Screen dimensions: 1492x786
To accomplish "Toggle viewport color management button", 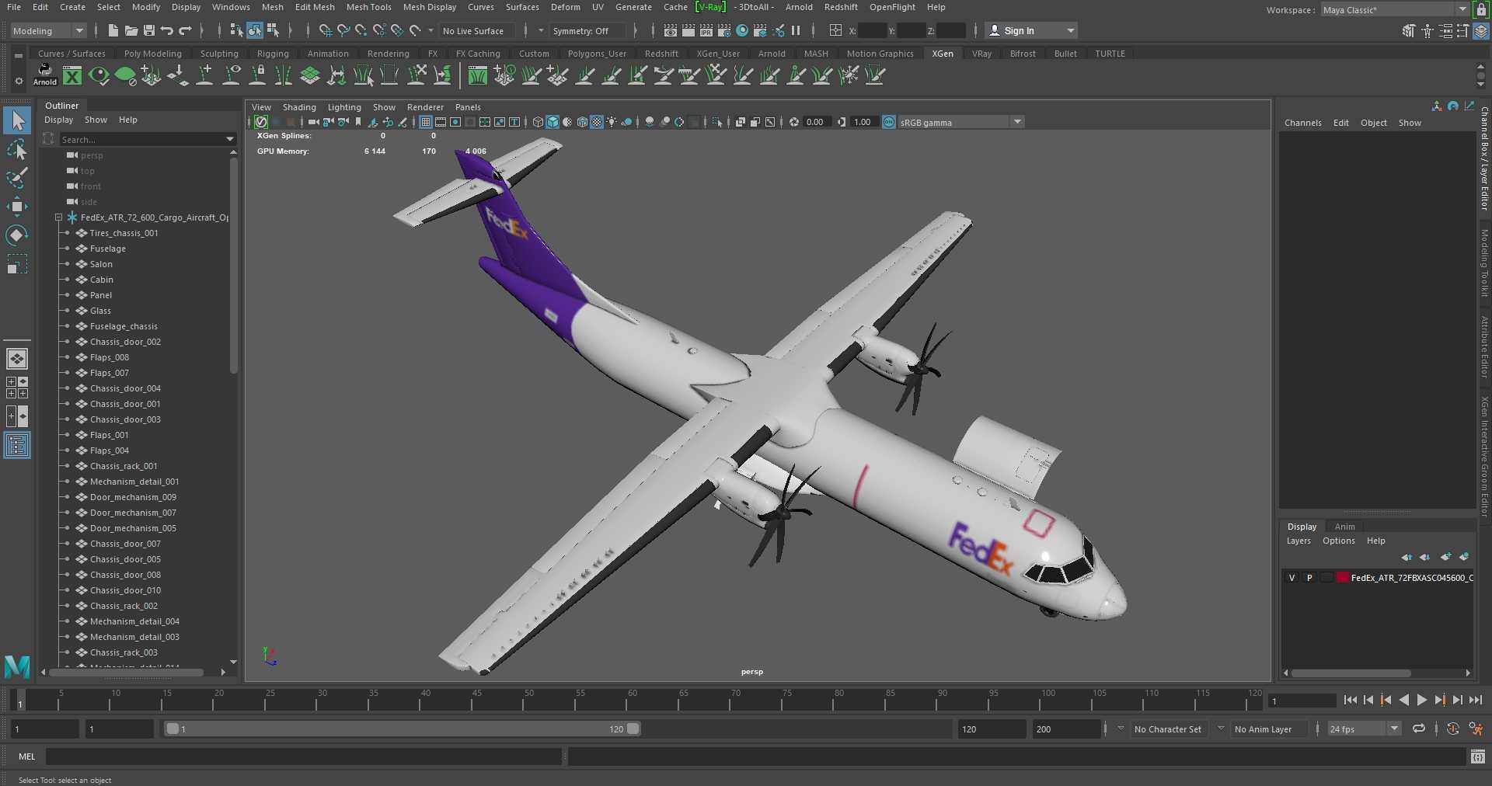I will coord(889,122).
